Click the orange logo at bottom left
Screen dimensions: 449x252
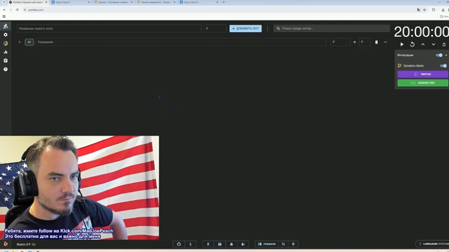pos(6,244)
